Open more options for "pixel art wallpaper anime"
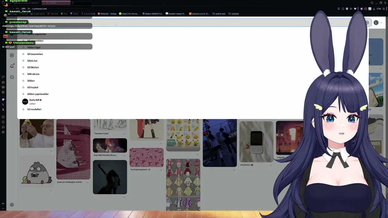The height and width of the screenshot is (218, 388). 88,182
